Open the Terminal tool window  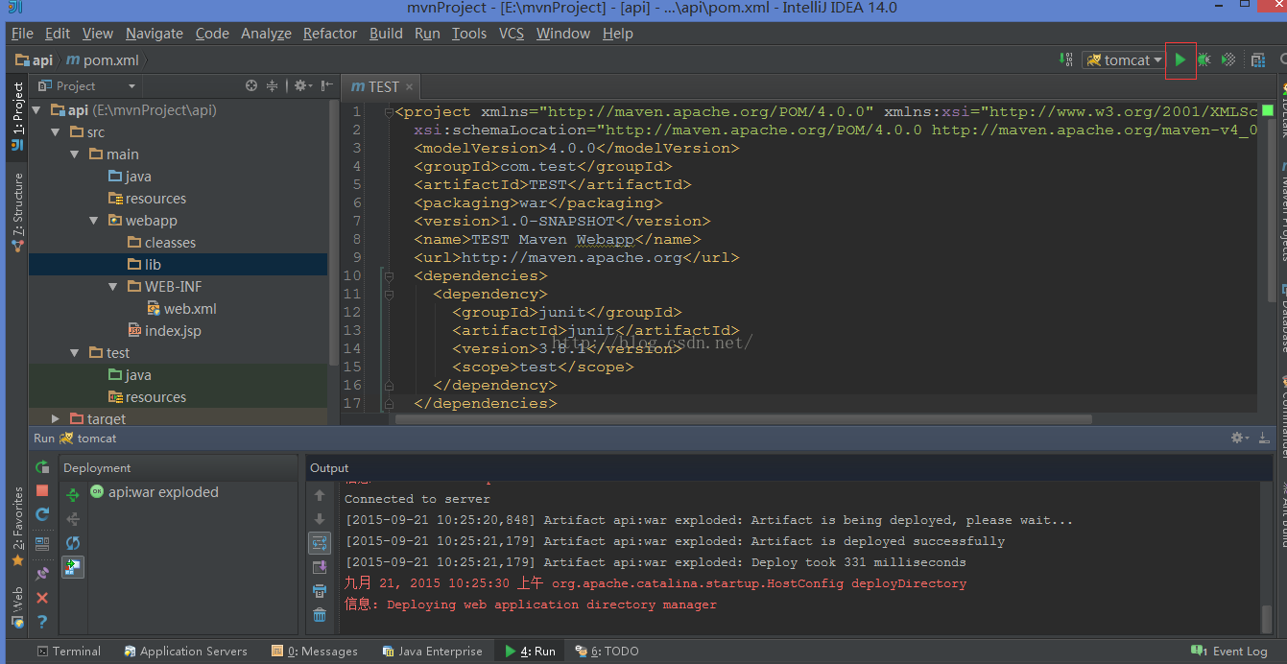(68, 651)
